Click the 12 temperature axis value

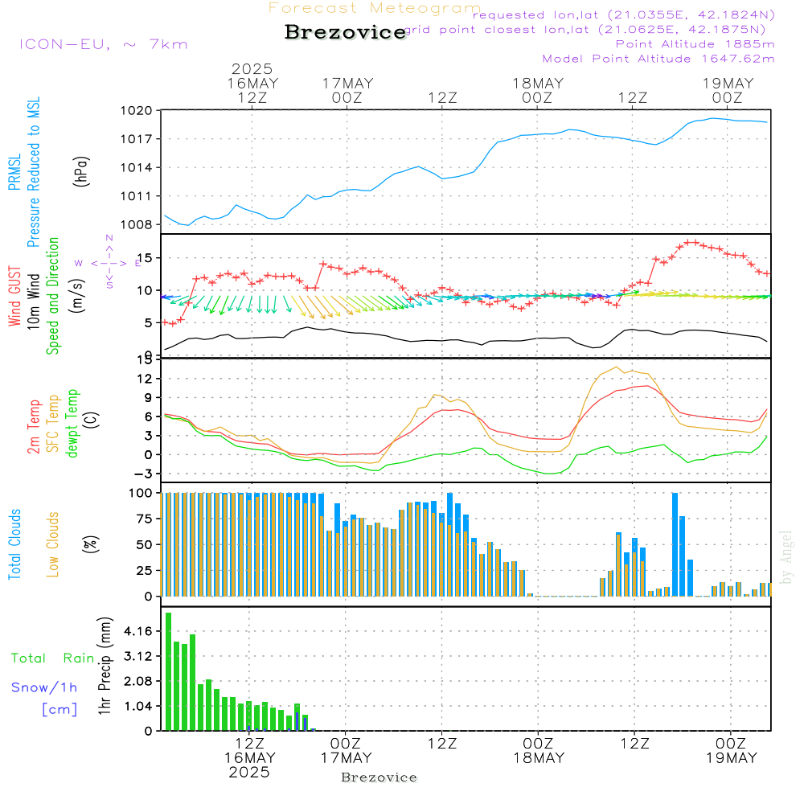145,379
